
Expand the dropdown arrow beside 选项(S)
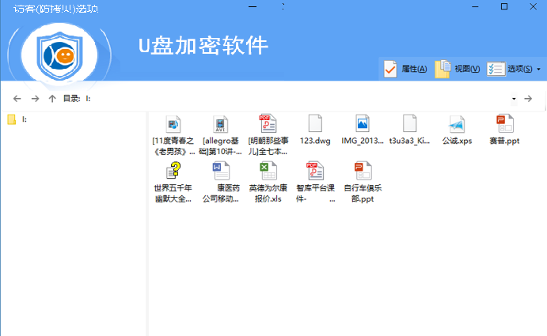pyautogui.click(x=539, y=70)
